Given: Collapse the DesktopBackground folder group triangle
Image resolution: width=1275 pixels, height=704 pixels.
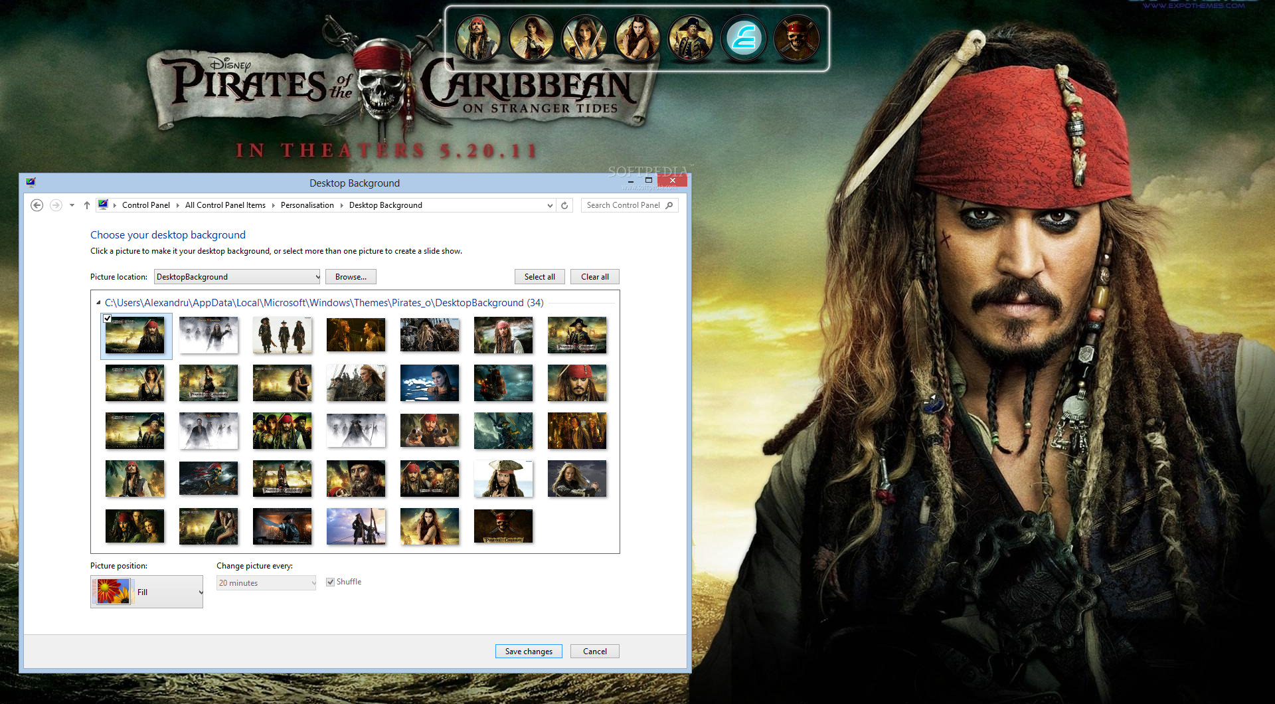Looking at the screenshot, I should tap(98, 303).
